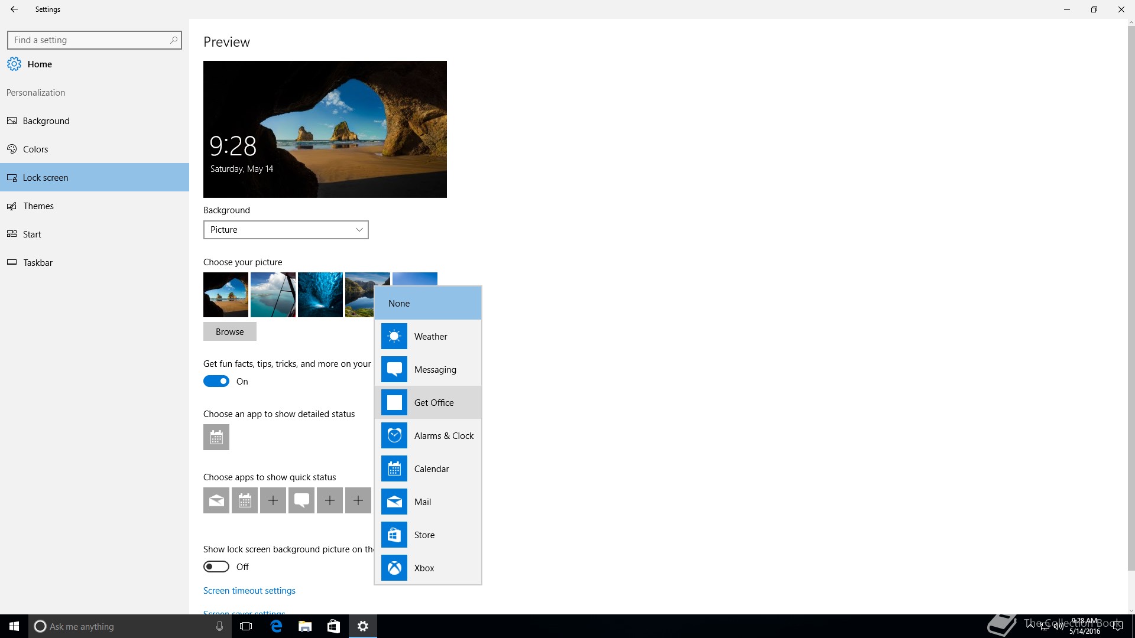Click the search magnifier icon
The width and height of the screenshot is (1135, 638).
click(173, 40)
